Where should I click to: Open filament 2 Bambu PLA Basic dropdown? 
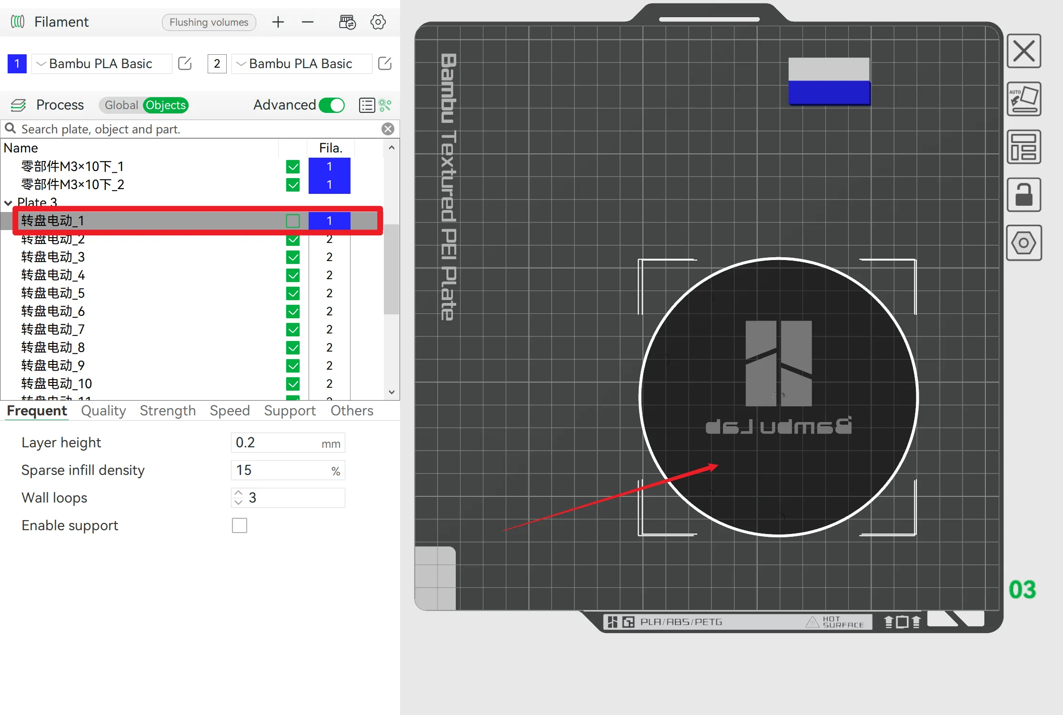coord(301,63)
